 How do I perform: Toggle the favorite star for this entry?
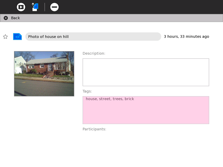coord(5,37)
